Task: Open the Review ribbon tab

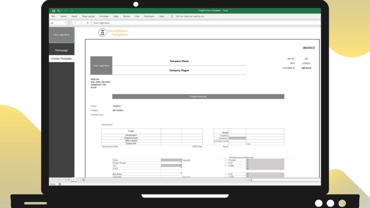Action: (127, 16)
